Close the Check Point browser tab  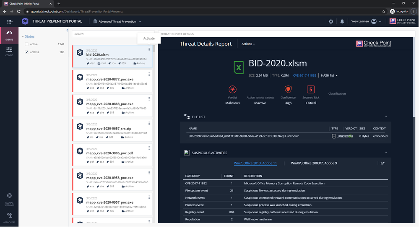coord(51,4)
